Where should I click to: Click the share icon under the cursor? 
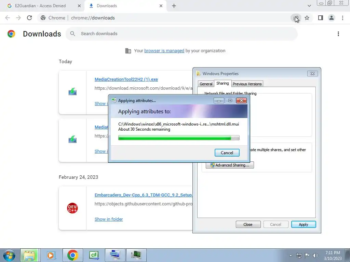(x=296, y=18)
